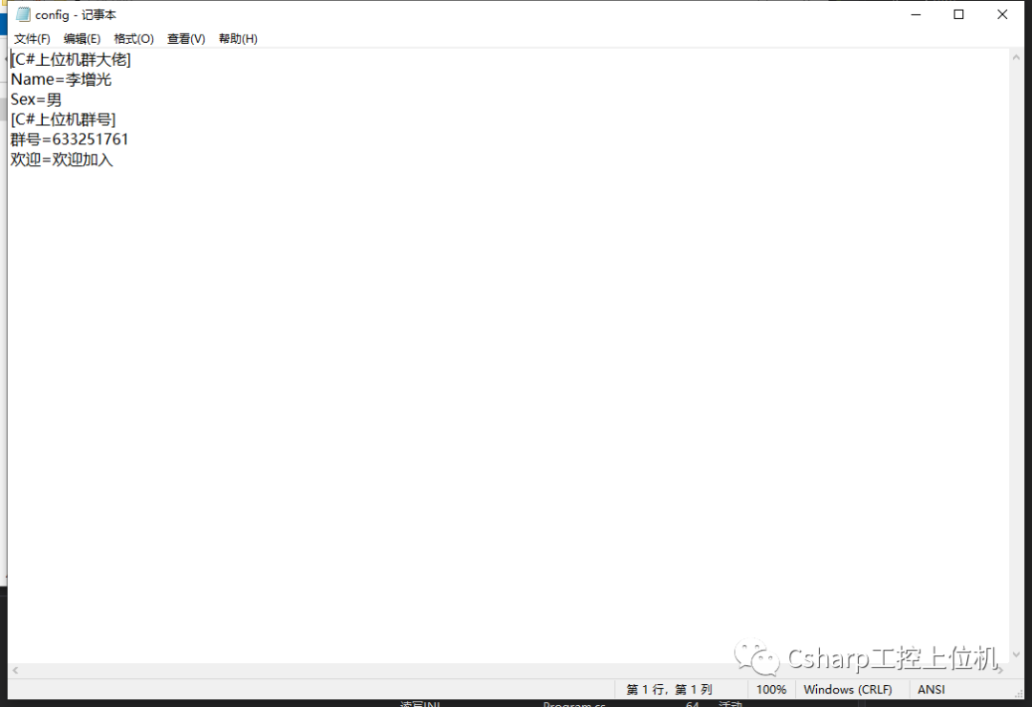Click the 100% zoom level in status bar
This screenshot has width=1032, height=707.
point(771,690)
